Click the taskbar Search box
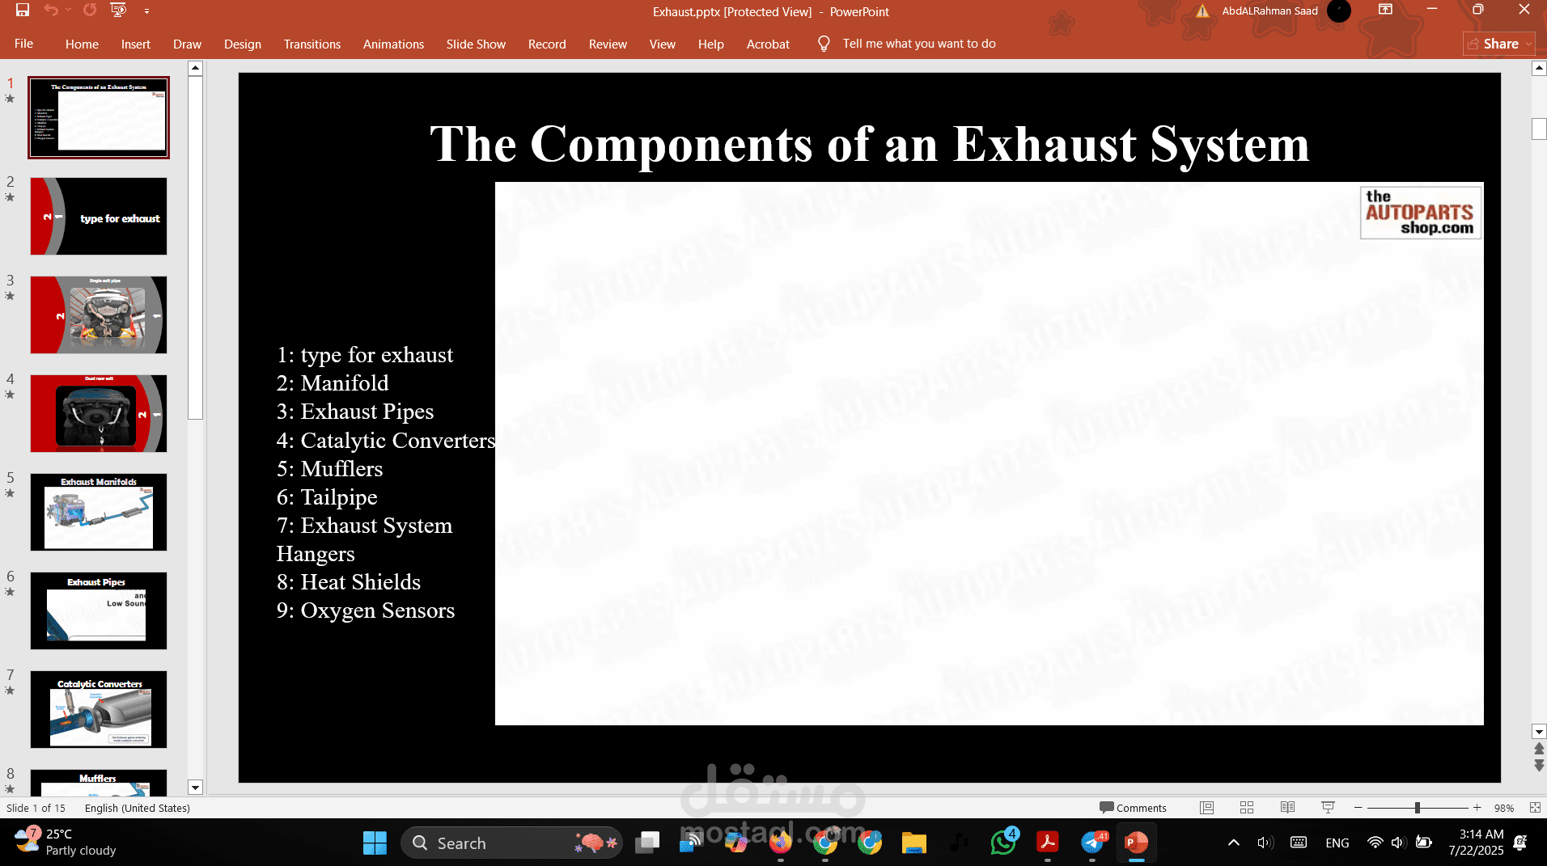Image resolution: width=1547 pixels, height=866 pixels. (x=511, y=843)
